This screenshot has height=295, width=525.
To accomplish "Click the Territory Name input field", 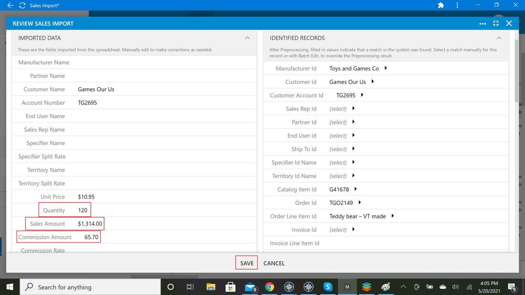I will coord(166,170).
